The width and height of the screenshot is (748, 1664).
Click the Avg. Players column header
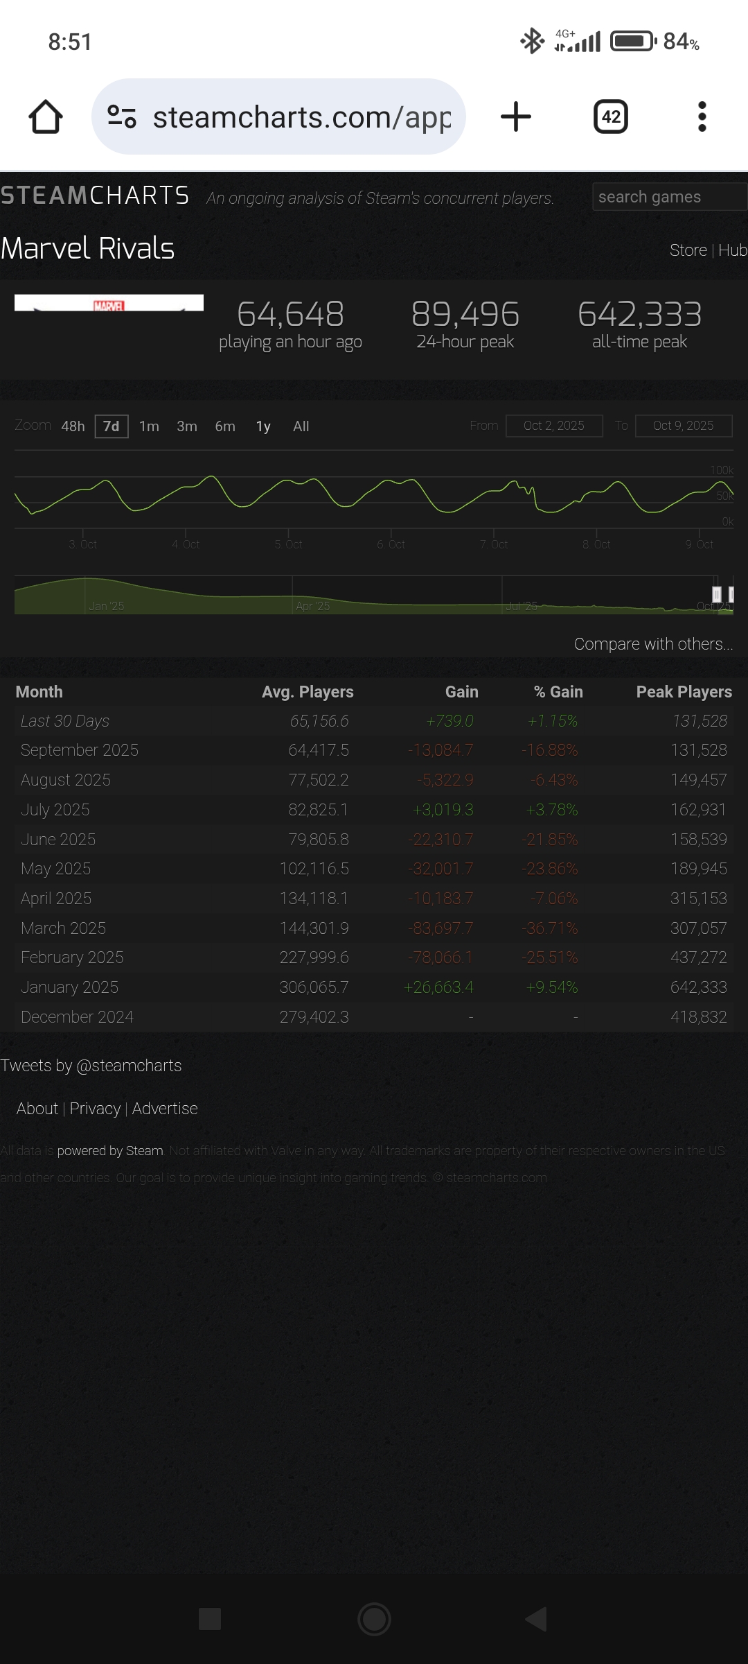pos(308,692)
